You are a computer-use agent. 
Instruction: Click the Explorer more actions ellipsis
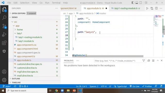(x=56, y=8)
